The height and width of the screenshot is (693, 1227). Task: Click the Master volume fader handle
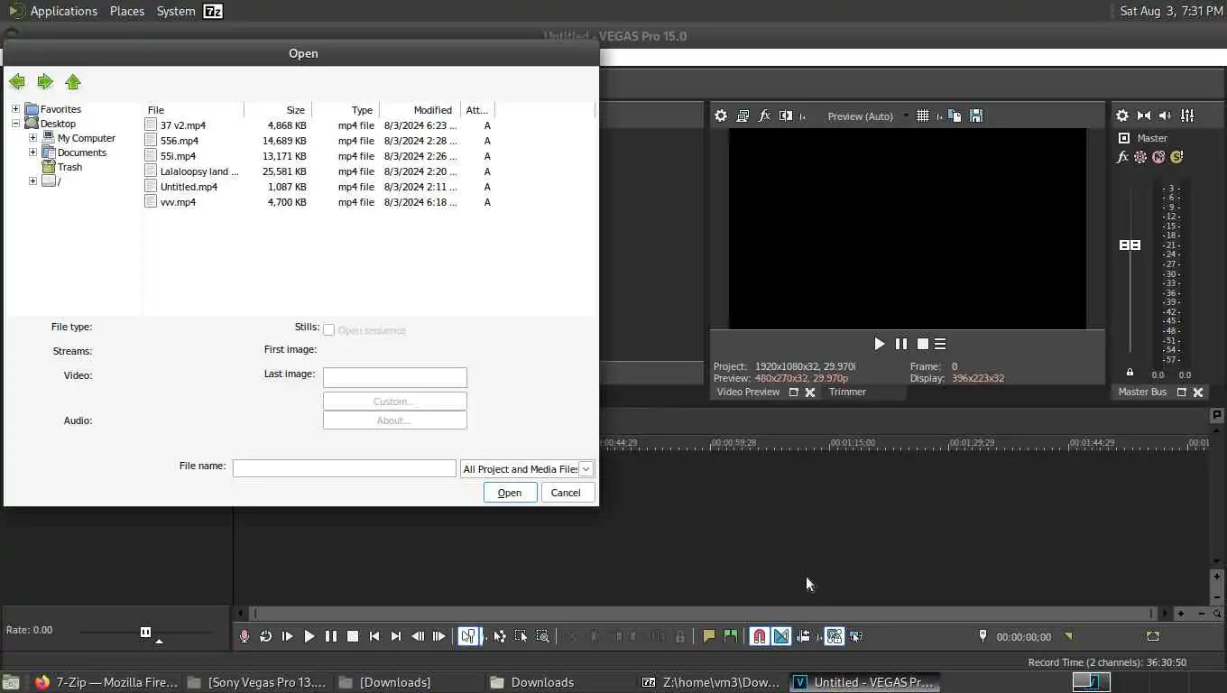coord(1130,245)
